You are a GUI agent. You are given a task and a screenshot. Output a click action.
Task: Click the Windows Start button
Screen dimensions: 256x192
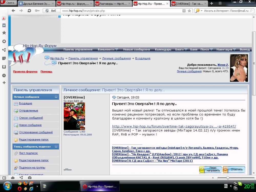coord(7,186)
